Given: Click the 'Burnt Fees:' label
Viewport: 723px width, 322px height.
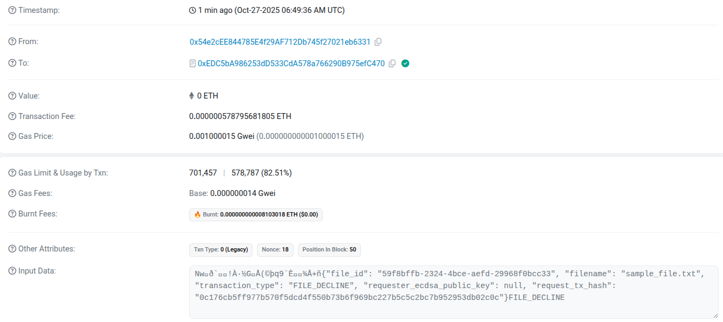Looking at the screenshot, I should click(38, 214).
